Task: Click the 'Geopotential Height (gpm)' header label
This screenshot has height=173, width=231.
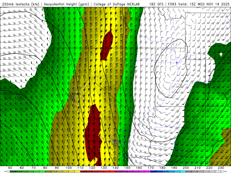Action: (66, 4)
